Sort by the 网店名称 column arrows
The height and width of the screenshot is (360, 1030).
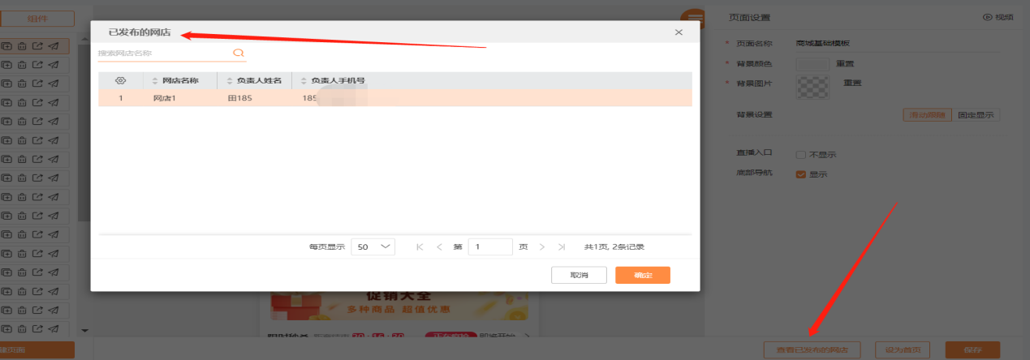click(155, 81)
